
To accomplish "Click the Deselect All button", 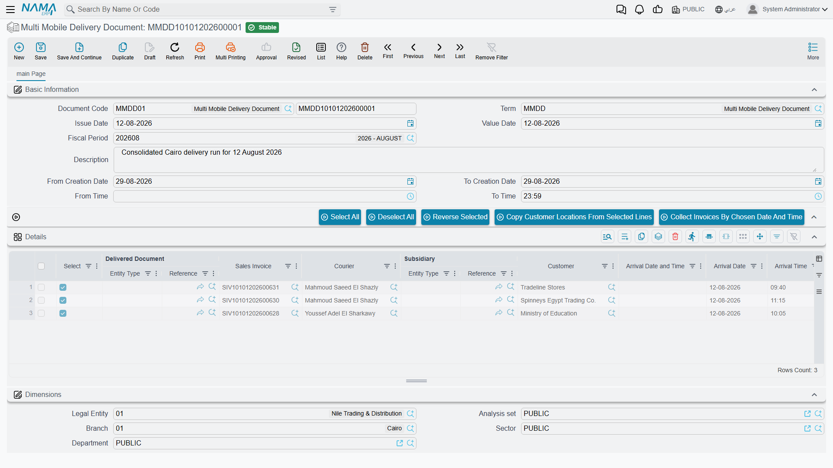I will click(391, 217).
